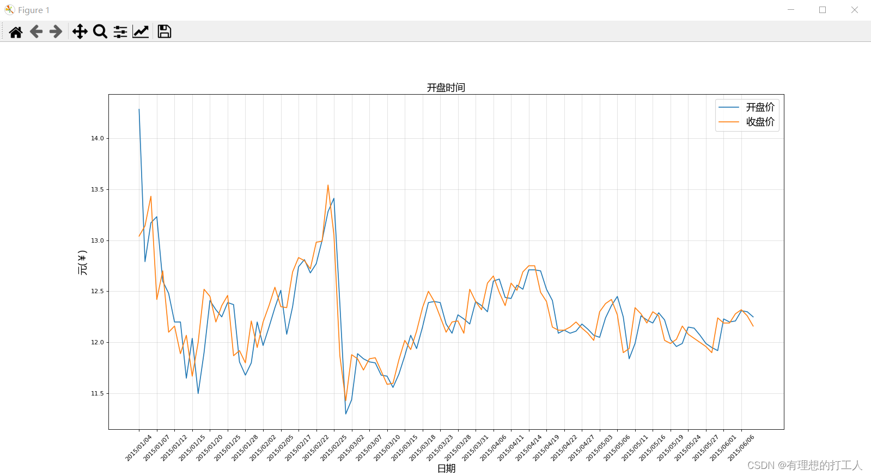Click the matplotlib Figure 1 window icon
The height and width of the screenshot is (476, 871).
pos(10,10)
